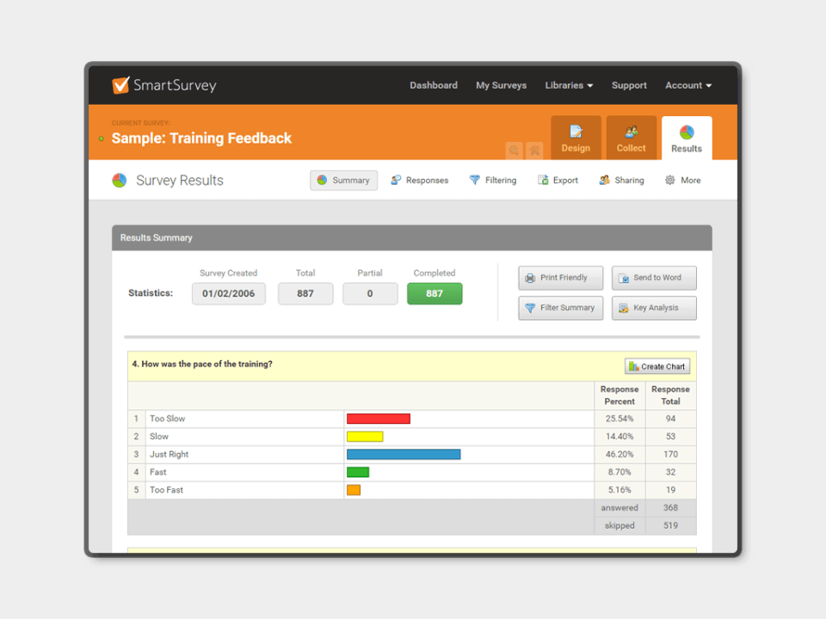Select the Responses people icon
The height and width of the screenshot is (619, 826).
coord(394,181)
